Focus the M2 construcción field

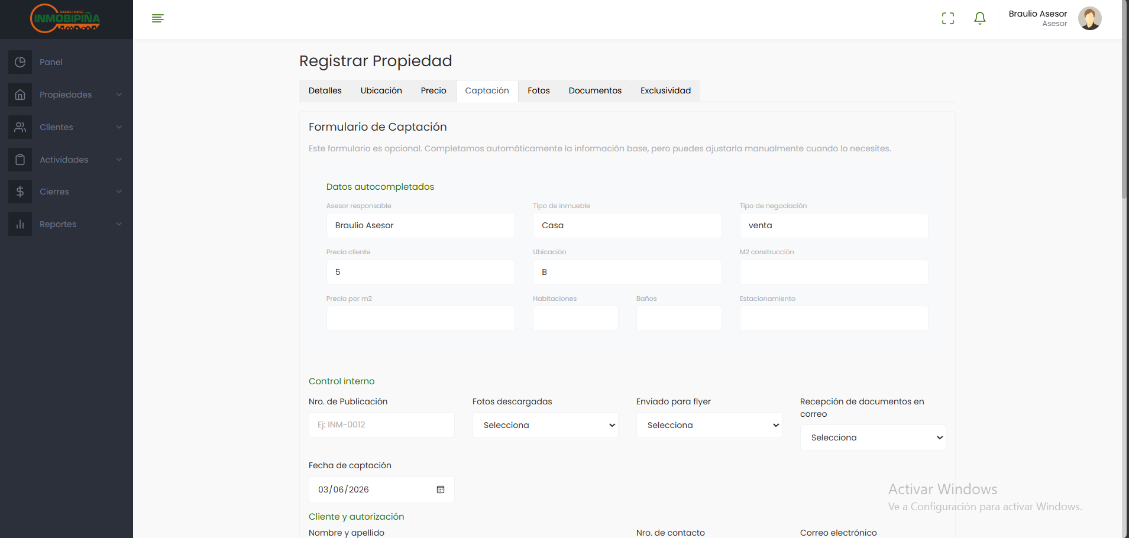(x=834, y=272)
